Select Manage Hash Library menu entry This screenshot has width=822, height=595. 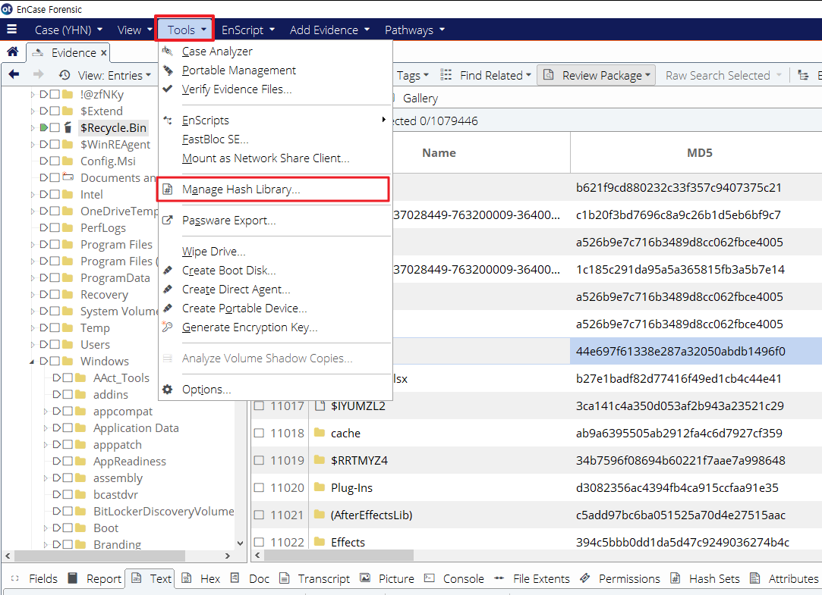point(273,189)
